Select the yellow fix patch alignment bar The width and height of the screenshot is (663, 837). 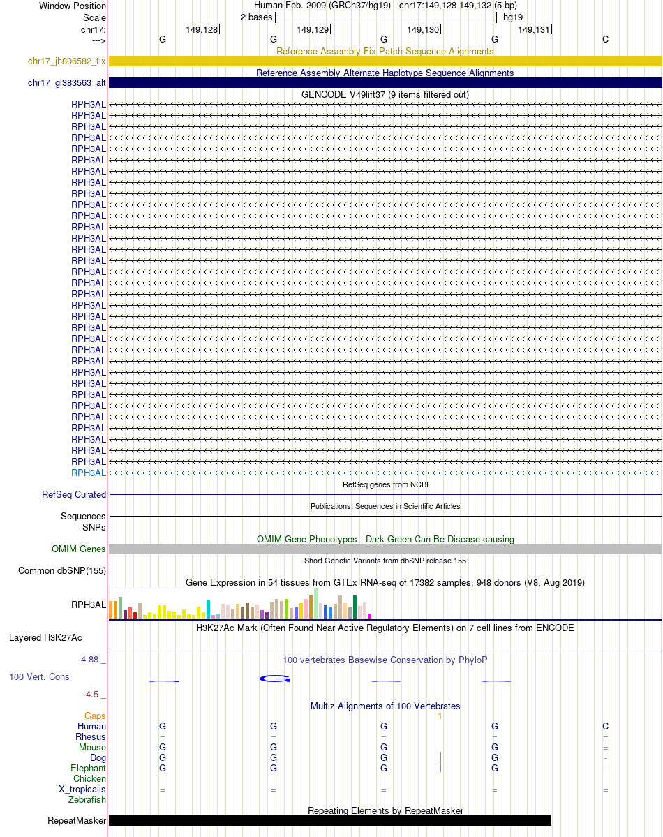click(x=385, y=61)
